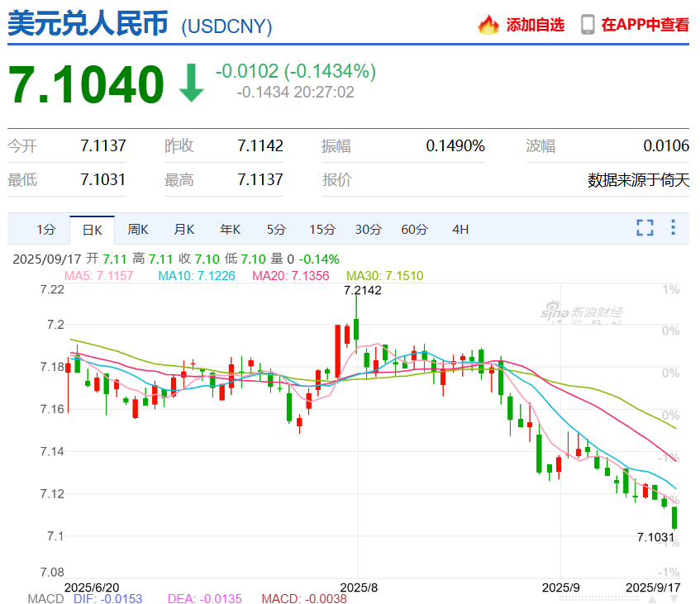Click the MACD: -0.0038 indicator value
Image resolution: width=700 pixels, height=604 pixels.
(x=304, y=599)
